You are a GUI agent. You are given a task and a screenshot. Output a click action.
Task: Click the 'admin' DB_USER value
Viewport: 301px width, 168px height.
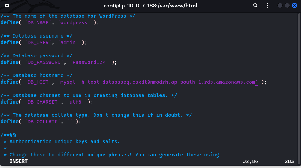click(69, 42)
